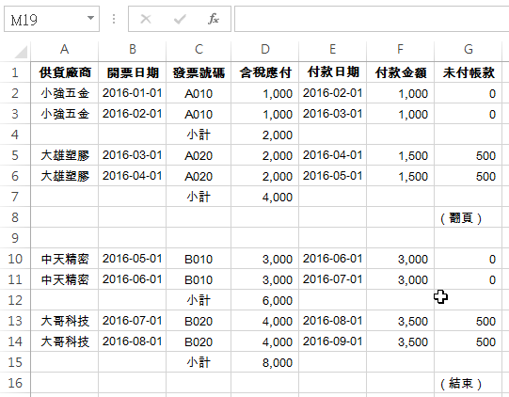Click the Cancel X icon in formula bar
Screen dimensions: 509x397
146,19
